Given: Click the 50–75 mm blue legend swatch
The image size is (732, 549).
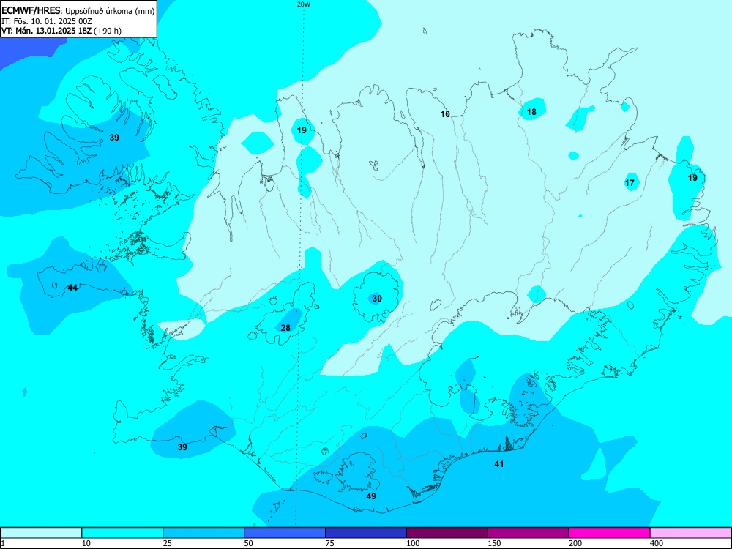Looking at the screenshot, I should coord(285,533).
